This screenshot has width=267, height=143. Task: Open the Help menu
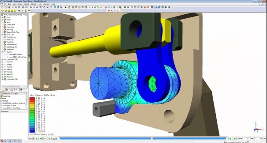53,4
